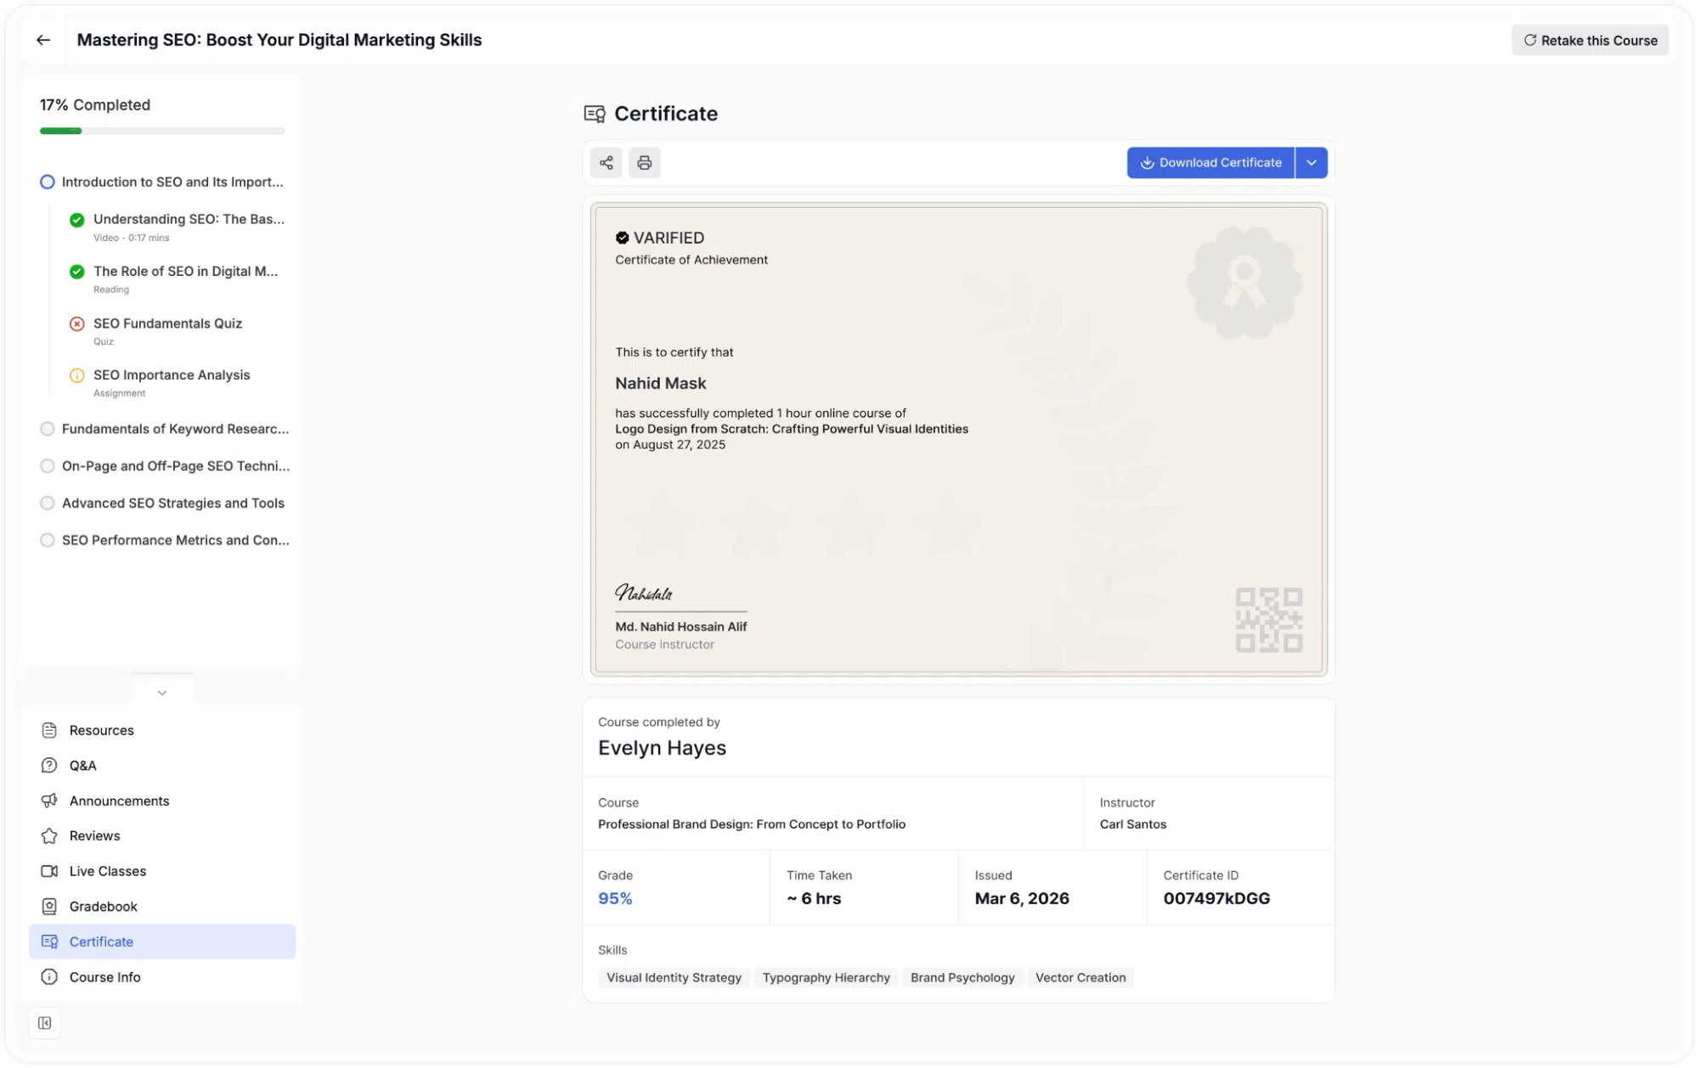Click the Certificate sidebar icon

pyautogui.click(x=49, y=942)
